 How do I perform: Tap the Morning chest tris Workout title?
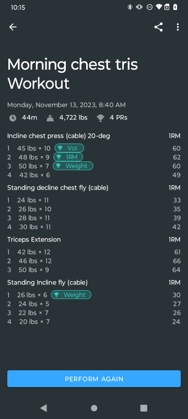pos(73,74)
